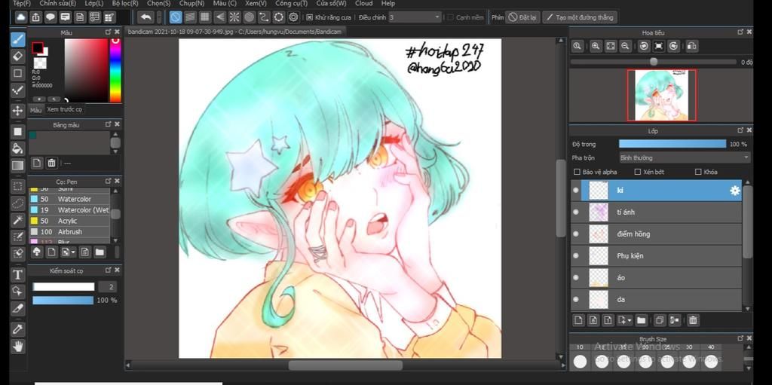Open the Pha trộn blending dropdown

click(x=685, y=157)
